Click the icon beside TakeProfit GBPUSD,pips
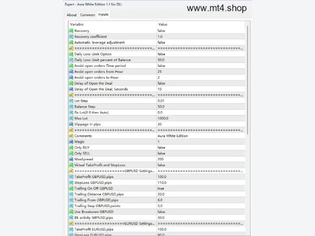The width and height of the screenshot is (315, 236). [71, 177]
